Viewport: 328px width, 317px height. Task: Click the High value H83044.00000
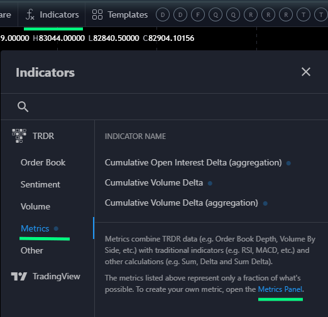(58, 38)
